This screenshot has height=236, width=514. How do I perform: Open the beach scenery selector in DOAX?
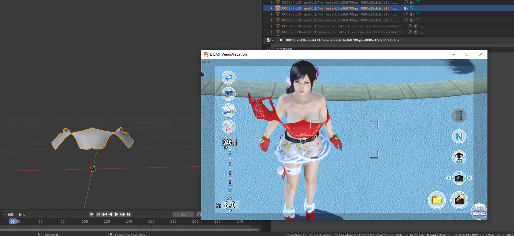[x=229, y=94]
